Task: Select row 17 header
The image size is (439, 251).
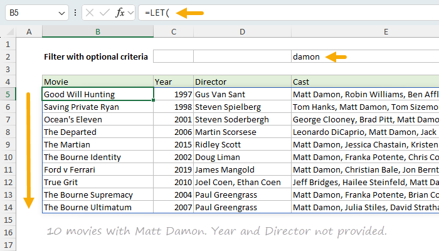Action: pos(8,245)
